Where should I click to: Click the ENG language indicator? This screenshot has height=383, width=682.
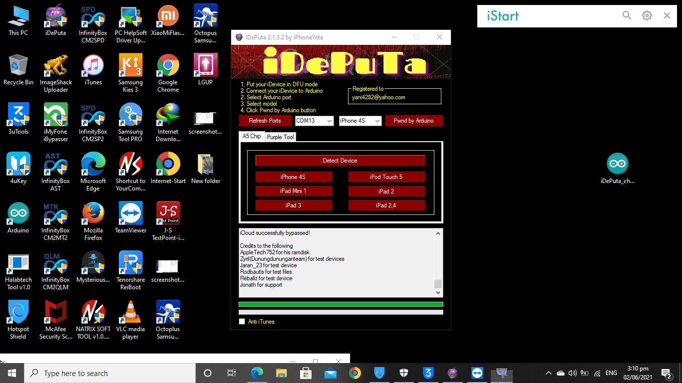[611, 373]
